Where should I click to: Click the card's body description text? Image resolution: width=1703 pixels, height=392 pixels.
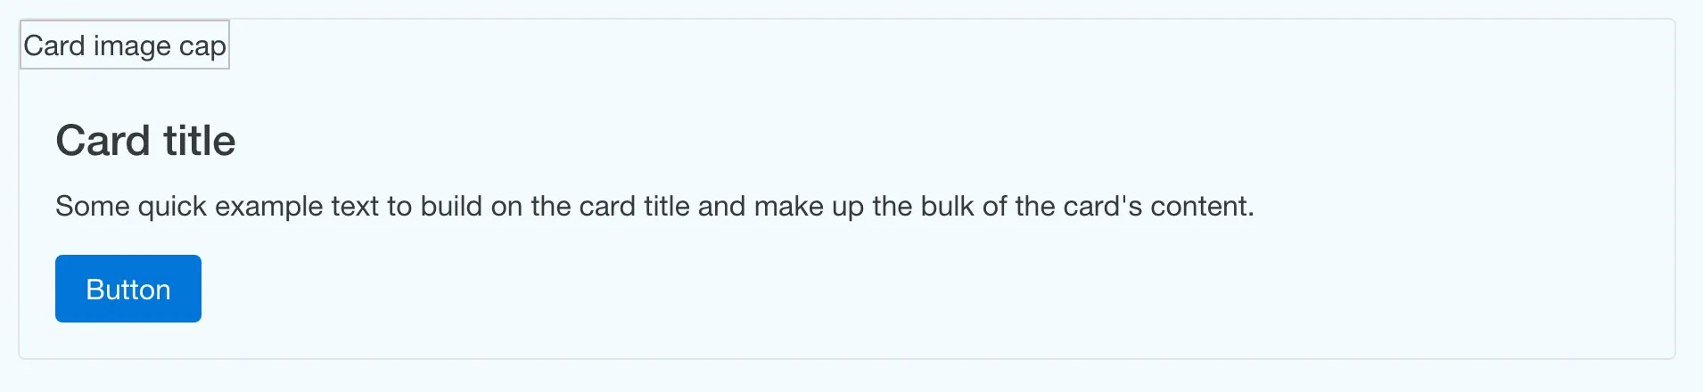(654, 206)
